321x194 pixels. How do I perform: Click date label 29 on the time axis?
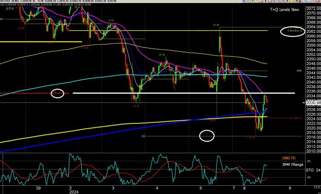point(38,188)
